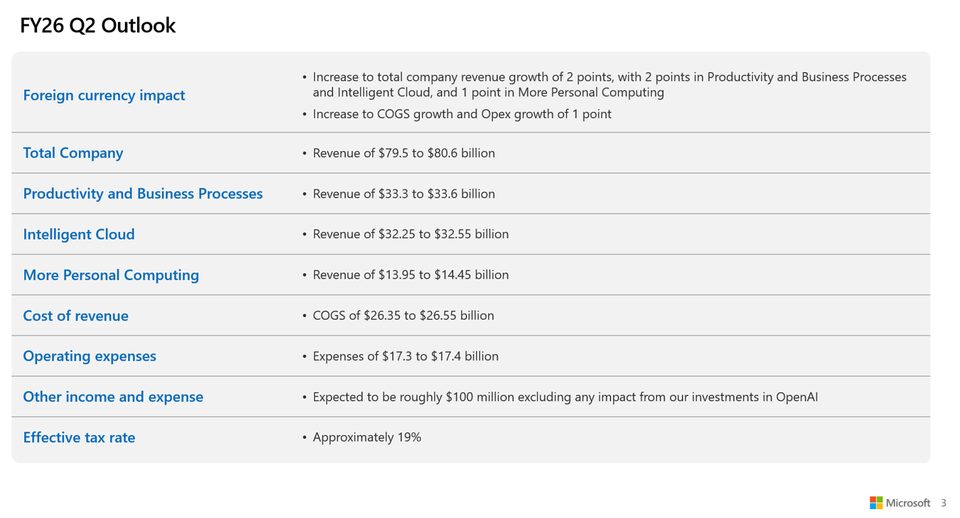
Task: Click the $79.5 to $80.6 billion revenue text
Action: (403, 153)
